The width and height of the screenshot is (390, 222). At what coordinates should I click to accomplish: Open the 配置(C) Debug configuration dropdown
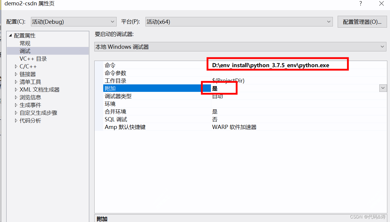click(x=113, y=21)
